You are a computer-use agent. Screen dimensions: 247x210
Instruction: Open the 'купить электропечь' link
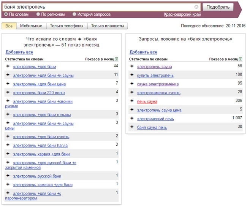pyautogui.click(x=155, y=75)
